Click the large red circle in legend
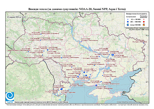This screenshot has height=109, width=154. tap(144, 22)
